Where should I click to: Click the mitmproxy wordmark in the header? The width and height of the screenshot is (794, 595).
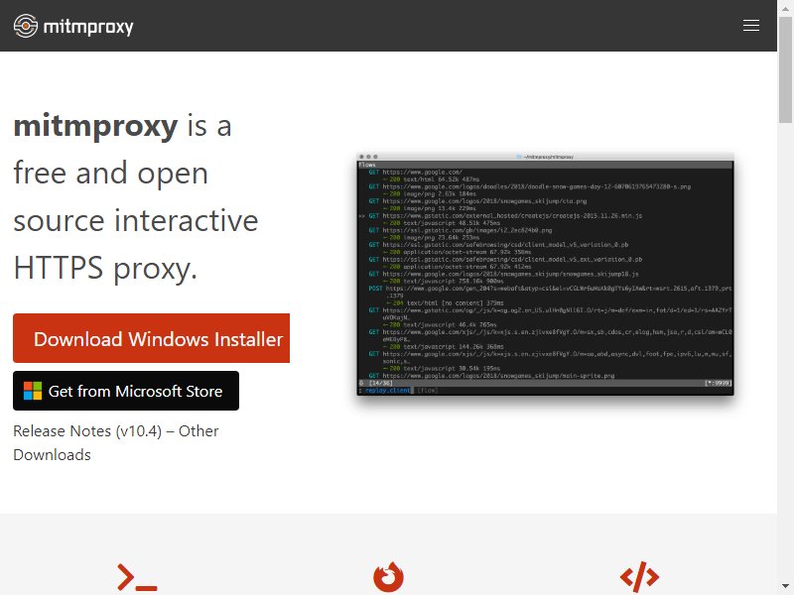tap(88, 27)
